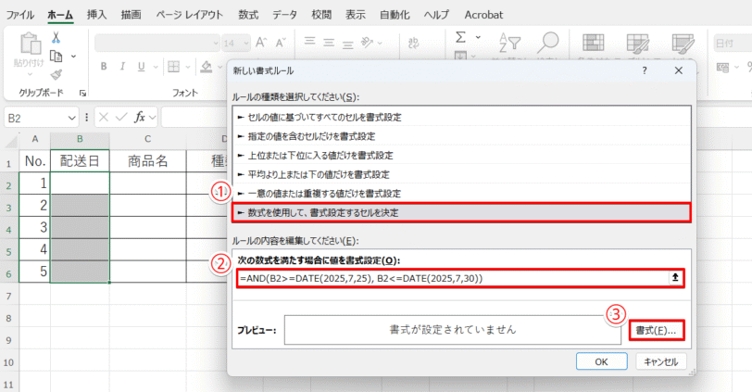Switch to the 数式 tab
The image size is (752, 392).
point(248,15)
